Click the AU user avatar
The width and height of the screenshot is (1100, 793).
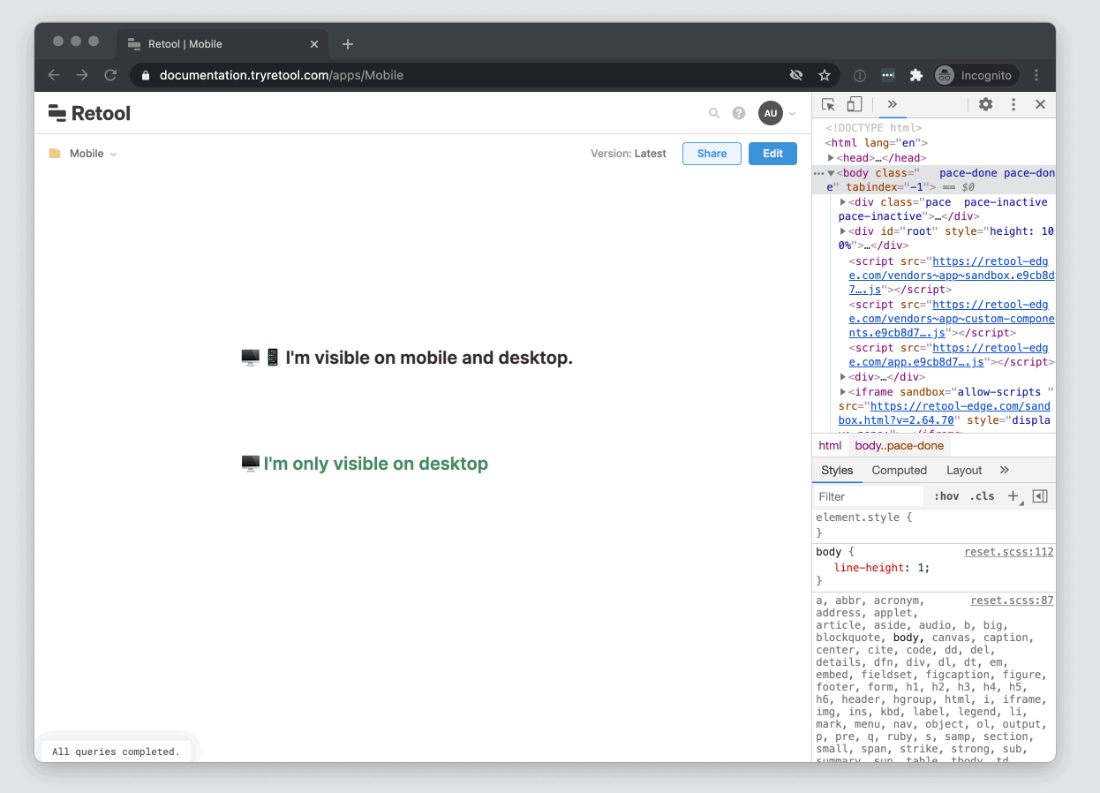[771, 113]
